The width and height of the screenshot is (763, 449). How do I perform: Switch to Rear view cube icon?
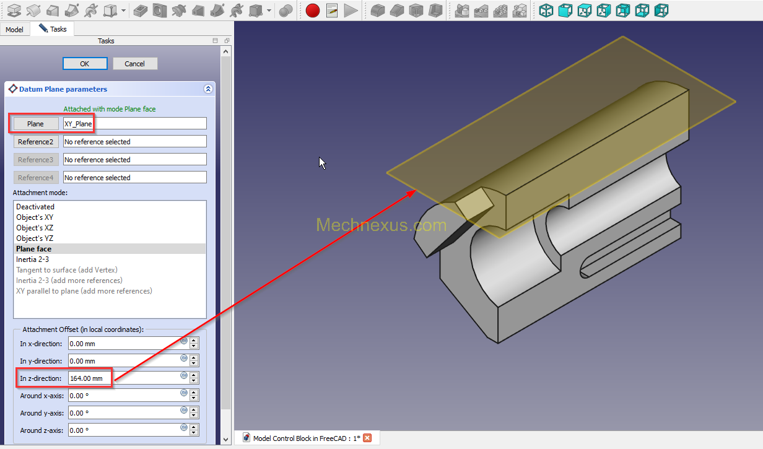pyautogui.click(x=623, y=10)
